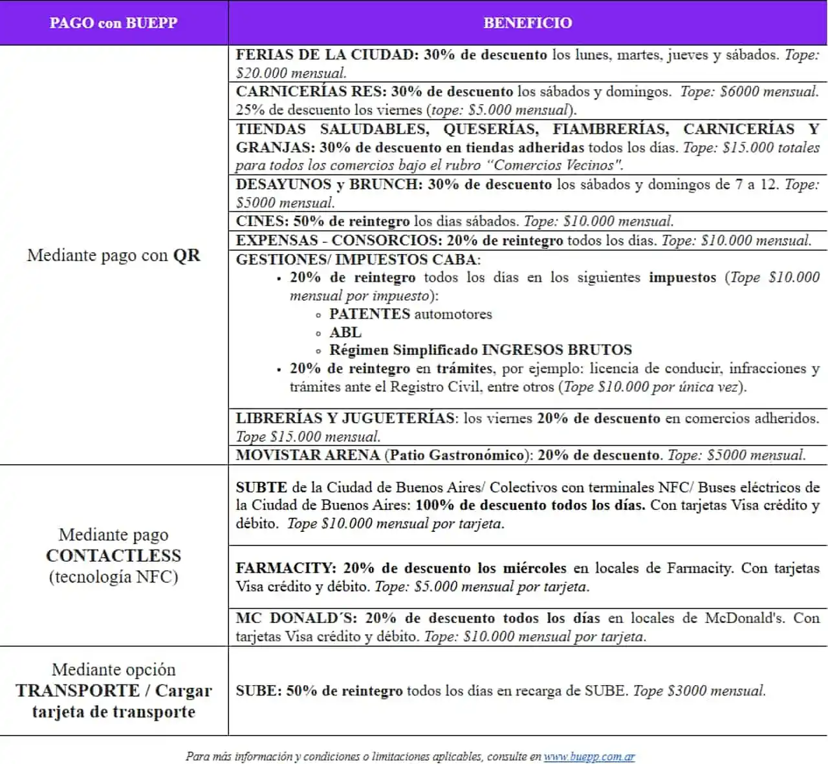Open the www.buepp.com.ar link
This screenshot has width=828, height=764.
589,756
